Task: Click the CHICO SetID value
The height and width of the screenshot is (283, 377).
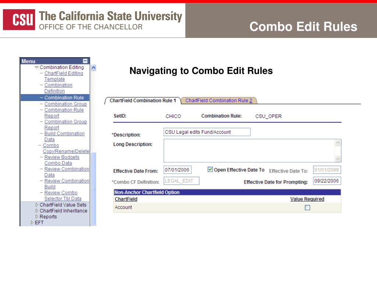Action: pos(173,116)
